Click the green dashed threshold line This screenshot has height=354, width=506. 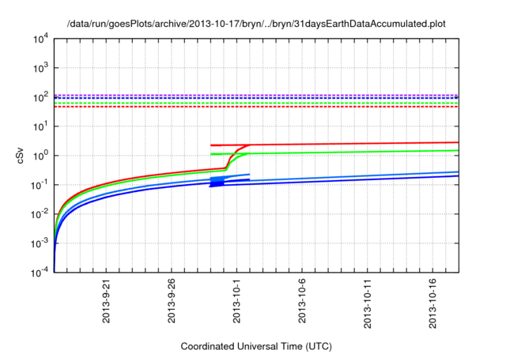point(256,104)
